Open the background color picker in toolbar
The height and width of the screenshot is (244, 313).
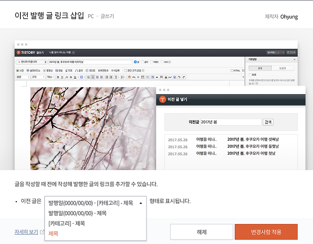[x=83, y=77]
